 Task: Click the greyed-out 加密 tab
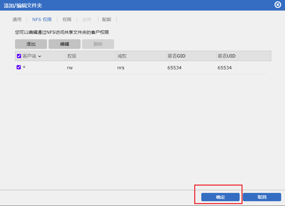87,19
